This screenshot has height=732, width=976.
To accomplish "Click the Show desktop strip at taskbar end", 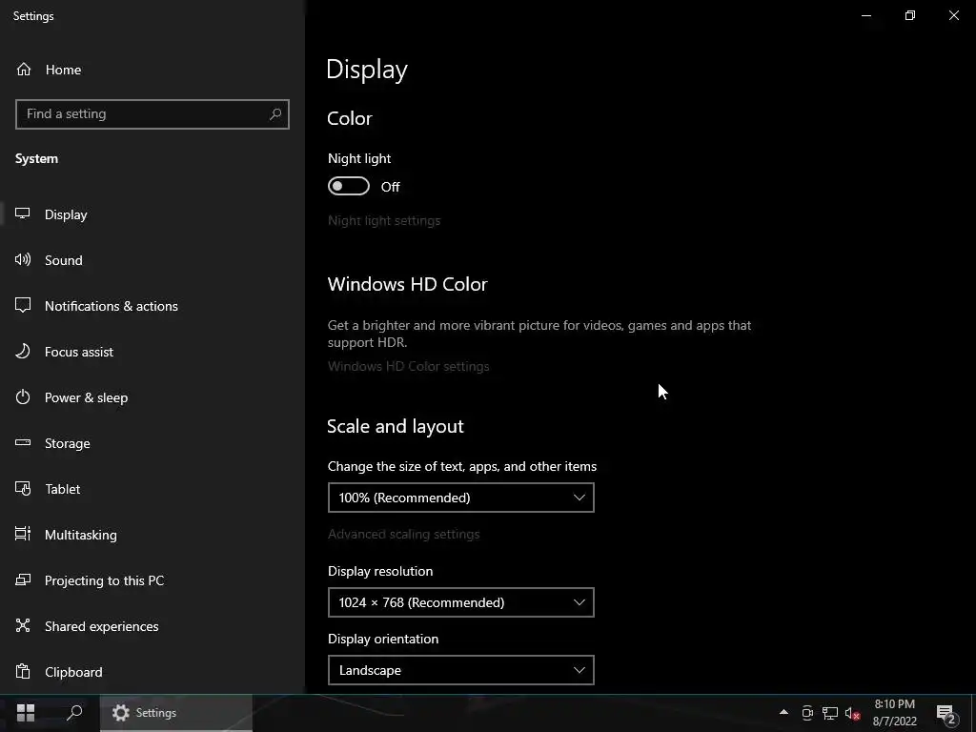I will 973,713.
